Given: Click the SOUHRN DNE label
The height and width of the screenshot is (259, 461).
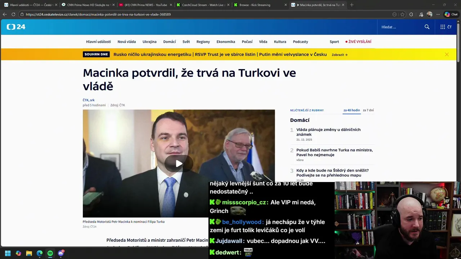Looking at the screenshot, I should [x=96, y=54].
